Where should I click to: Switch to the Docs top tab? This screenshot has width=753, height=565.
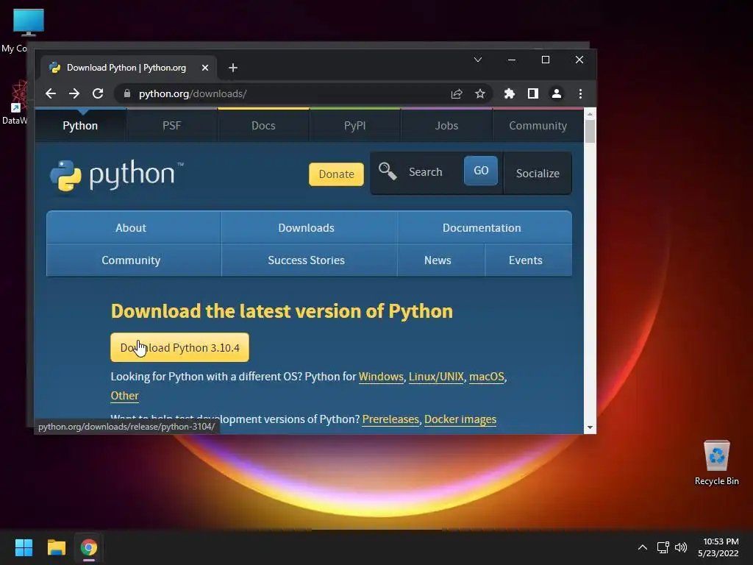[x=263, y=126]
